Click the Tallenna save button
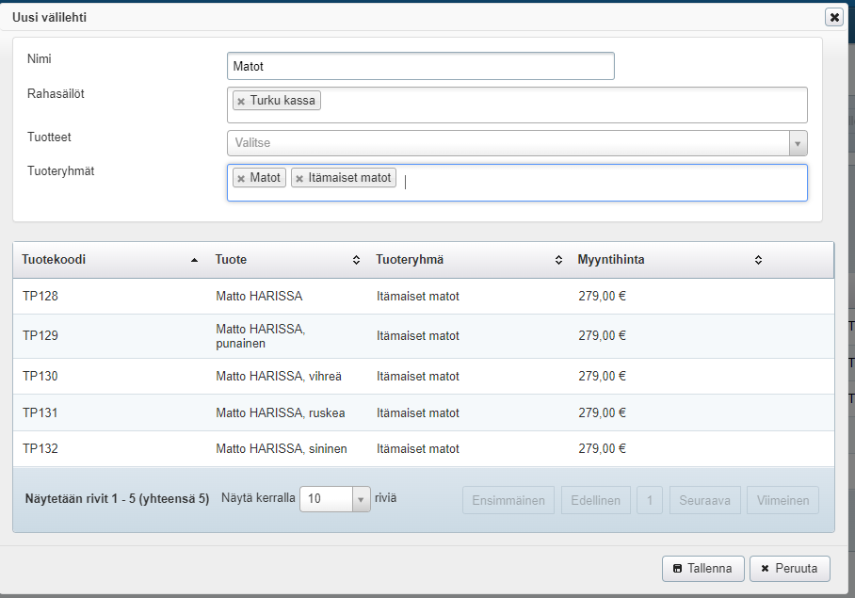 pos(703,569)
